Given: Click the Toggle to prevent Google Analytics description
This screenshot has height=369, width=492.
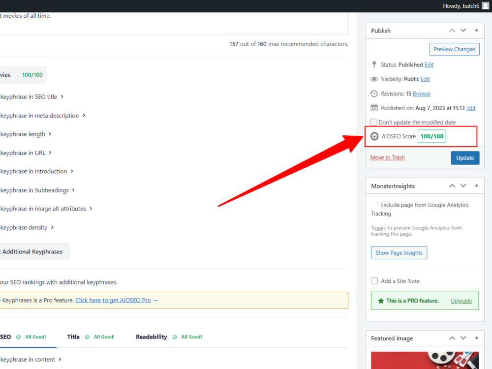Looking at the screenshot, I should click(x=416, y=231).
